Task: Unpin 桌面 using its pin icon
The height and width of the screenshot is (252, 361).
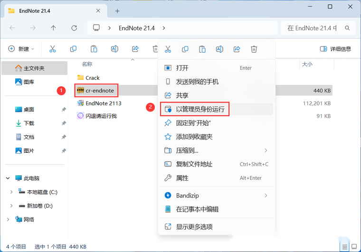Action: 64,110
